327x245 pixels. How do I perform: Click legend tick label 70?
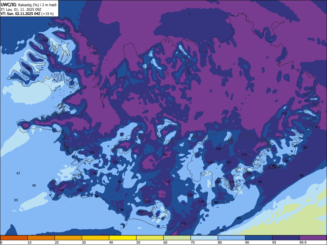[193, 242]
